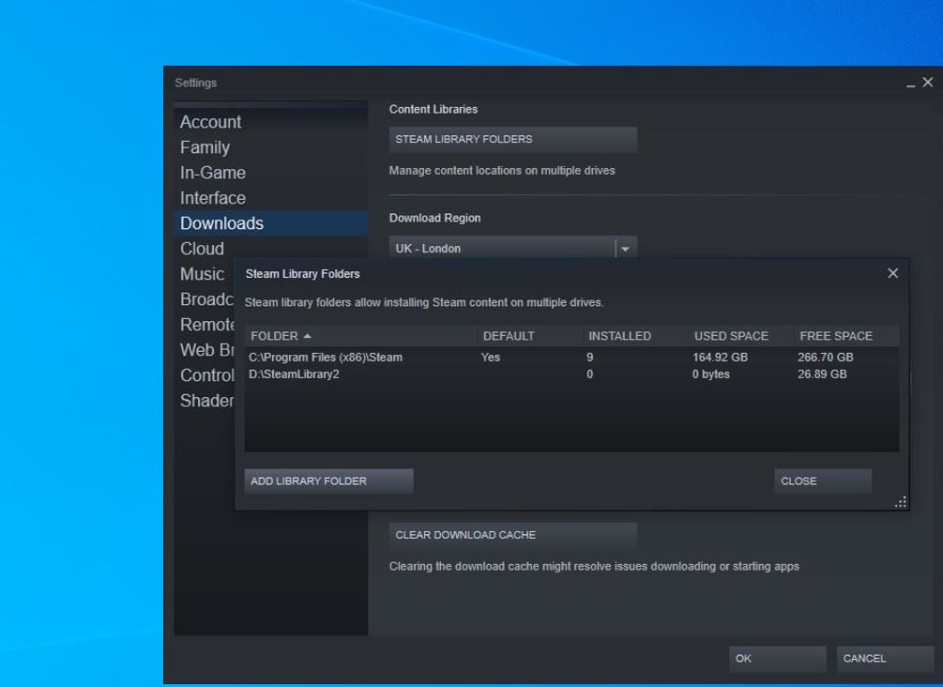Click the X to close Steam Library Folders dialog
This screenshot has height=687, width=943.
coord(892,273)
